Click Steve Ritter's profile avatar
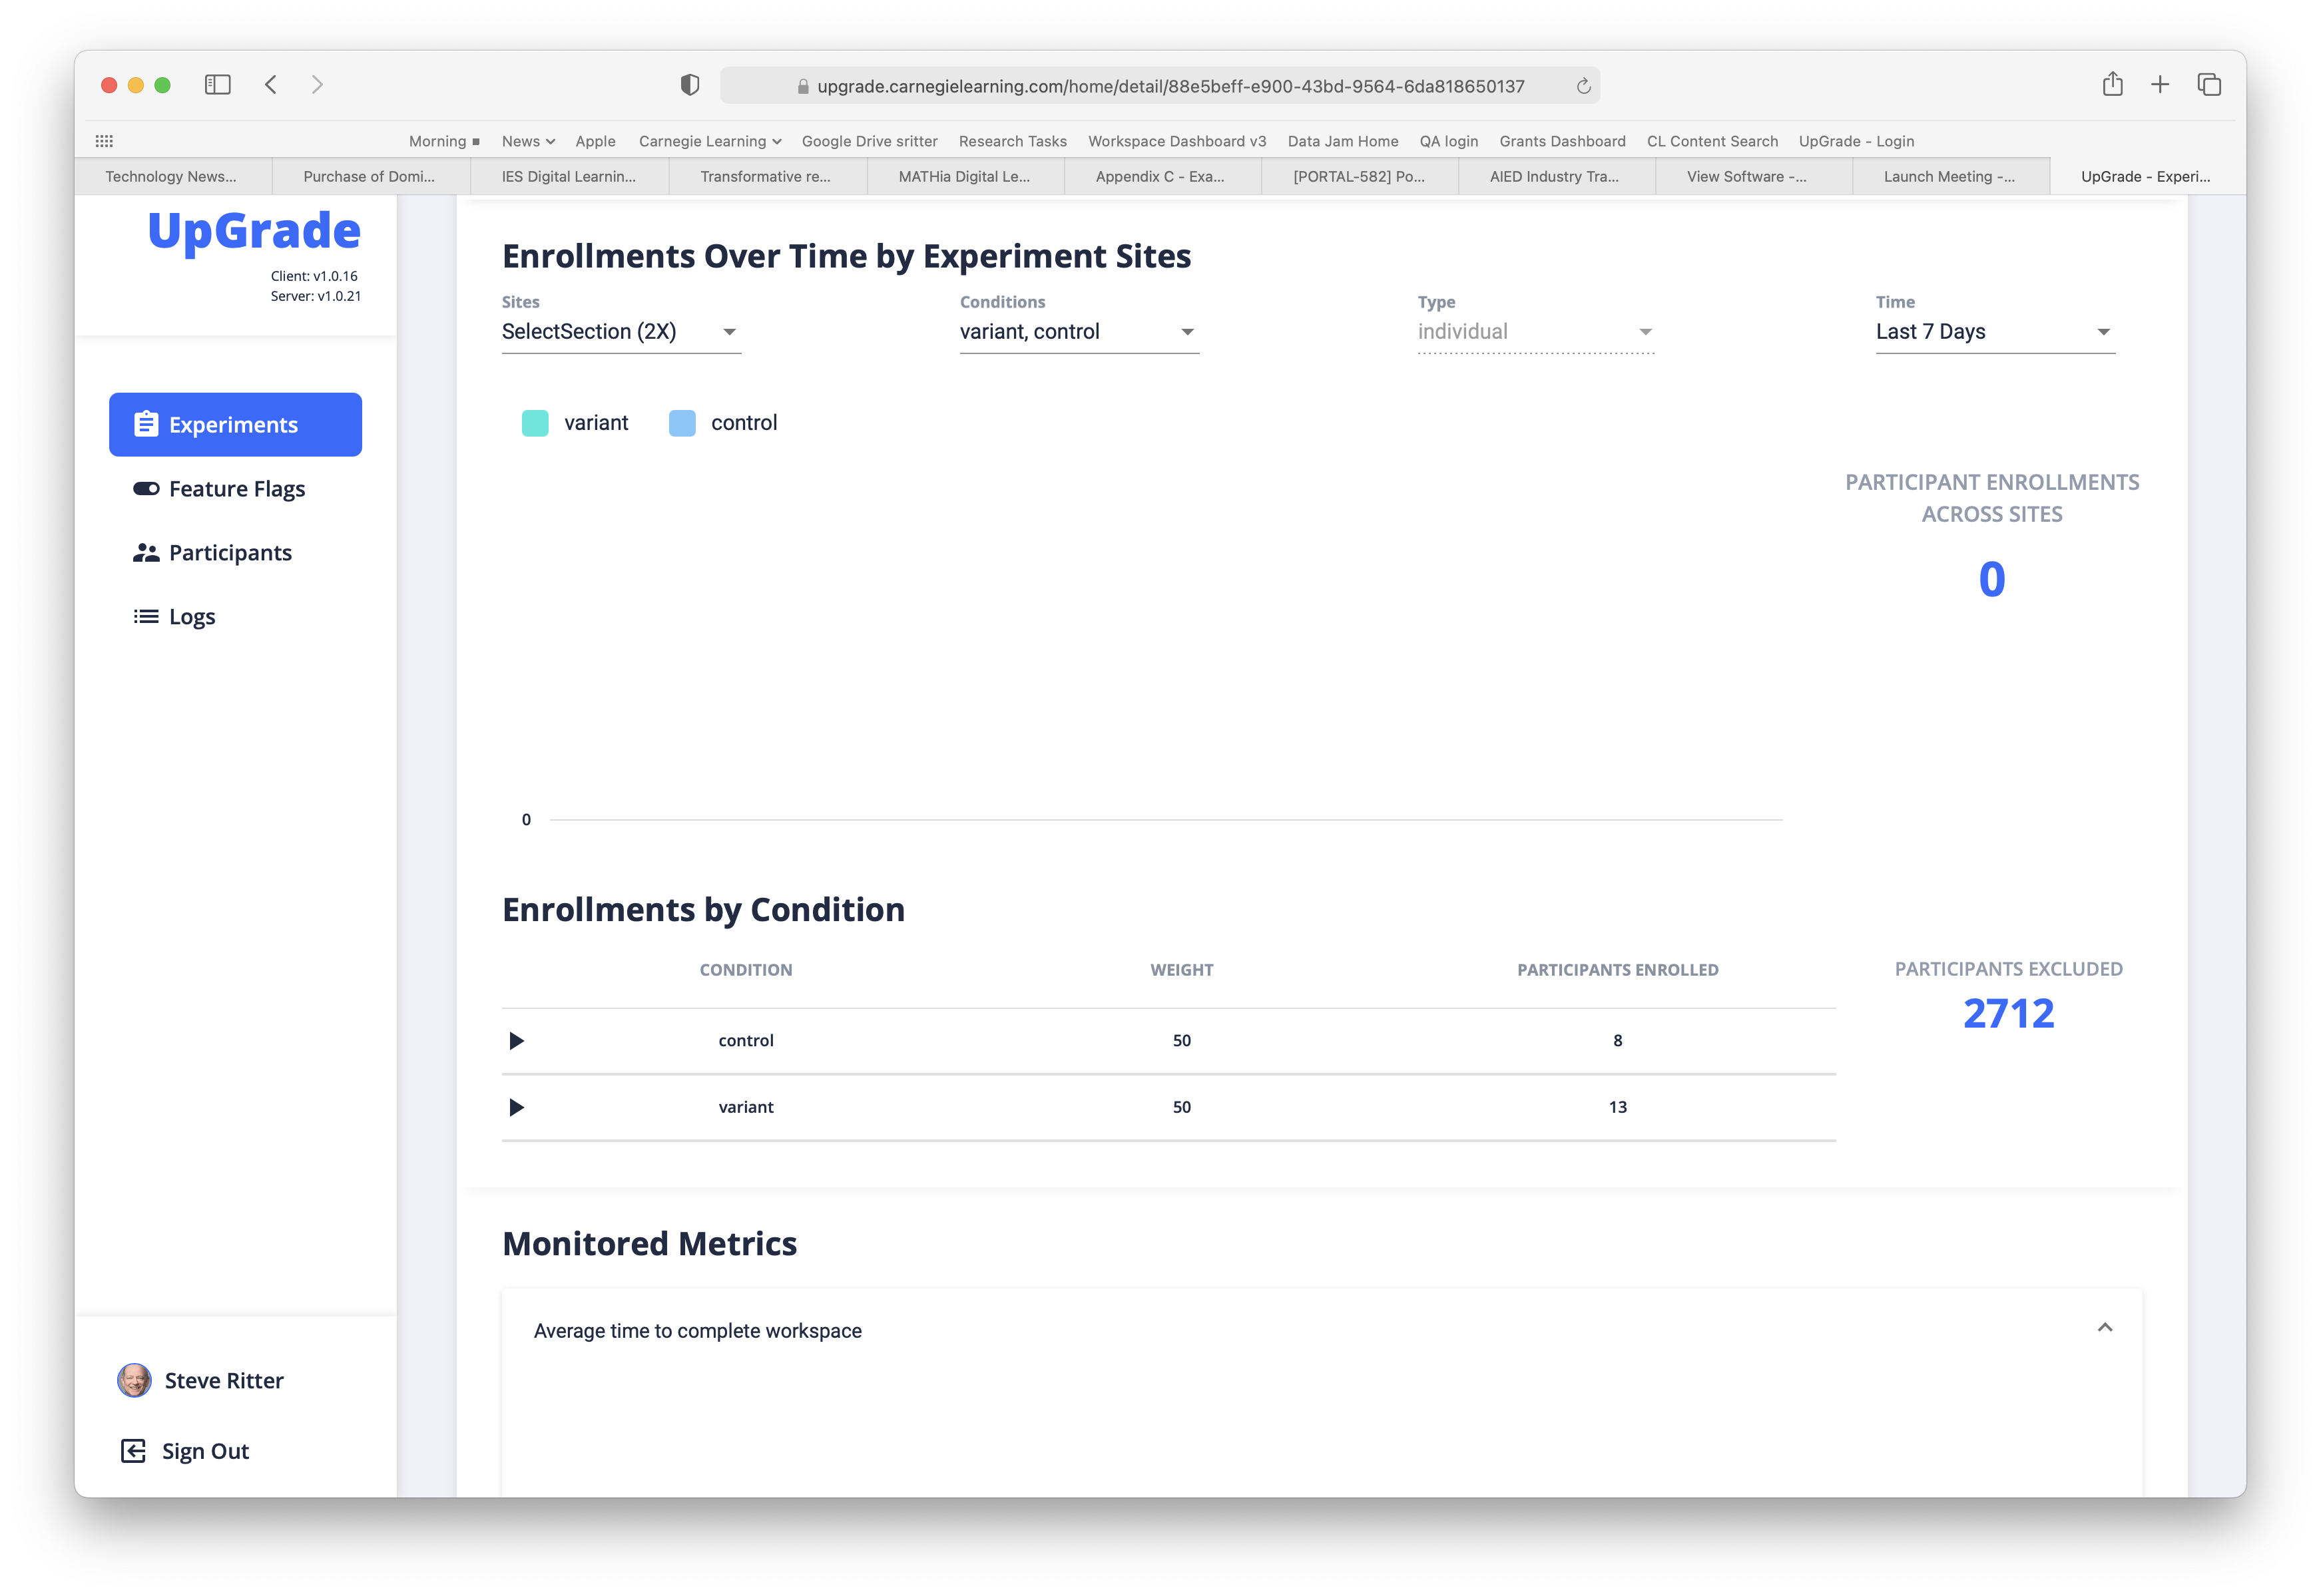 click(x=135, y=1380)
